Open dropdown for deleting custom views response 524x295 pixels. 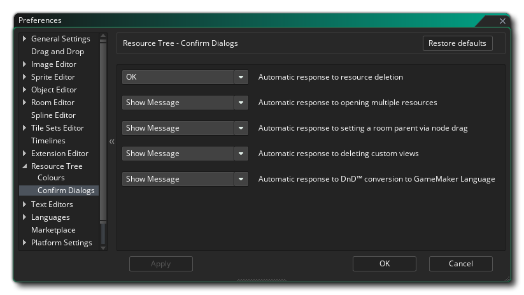click(x=241, y=154)
